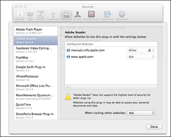Open Ask dropdown for www.apple.com
The image size is (171, 137).
[141, 57]
